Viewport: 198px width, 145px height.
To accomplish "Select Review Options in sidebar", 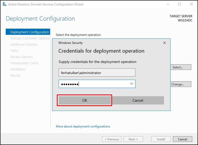I will (22, 57).
